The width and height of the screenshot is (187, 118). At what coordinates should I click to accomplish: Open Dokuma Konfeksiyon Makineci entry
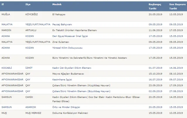click(70, 113)
